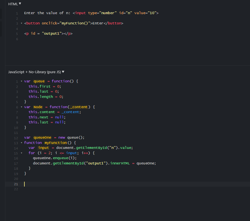Open the JavaScript library selection dropdown
The image size is (250, 221).
pos(63,72)
